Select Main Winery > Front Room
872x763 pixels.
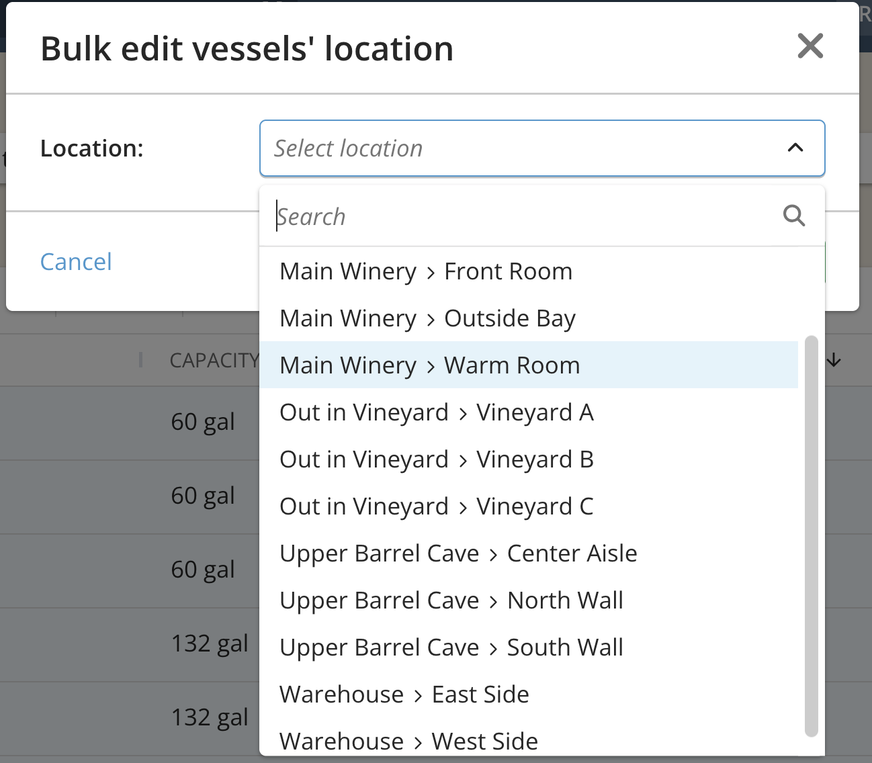click(529, 271)
